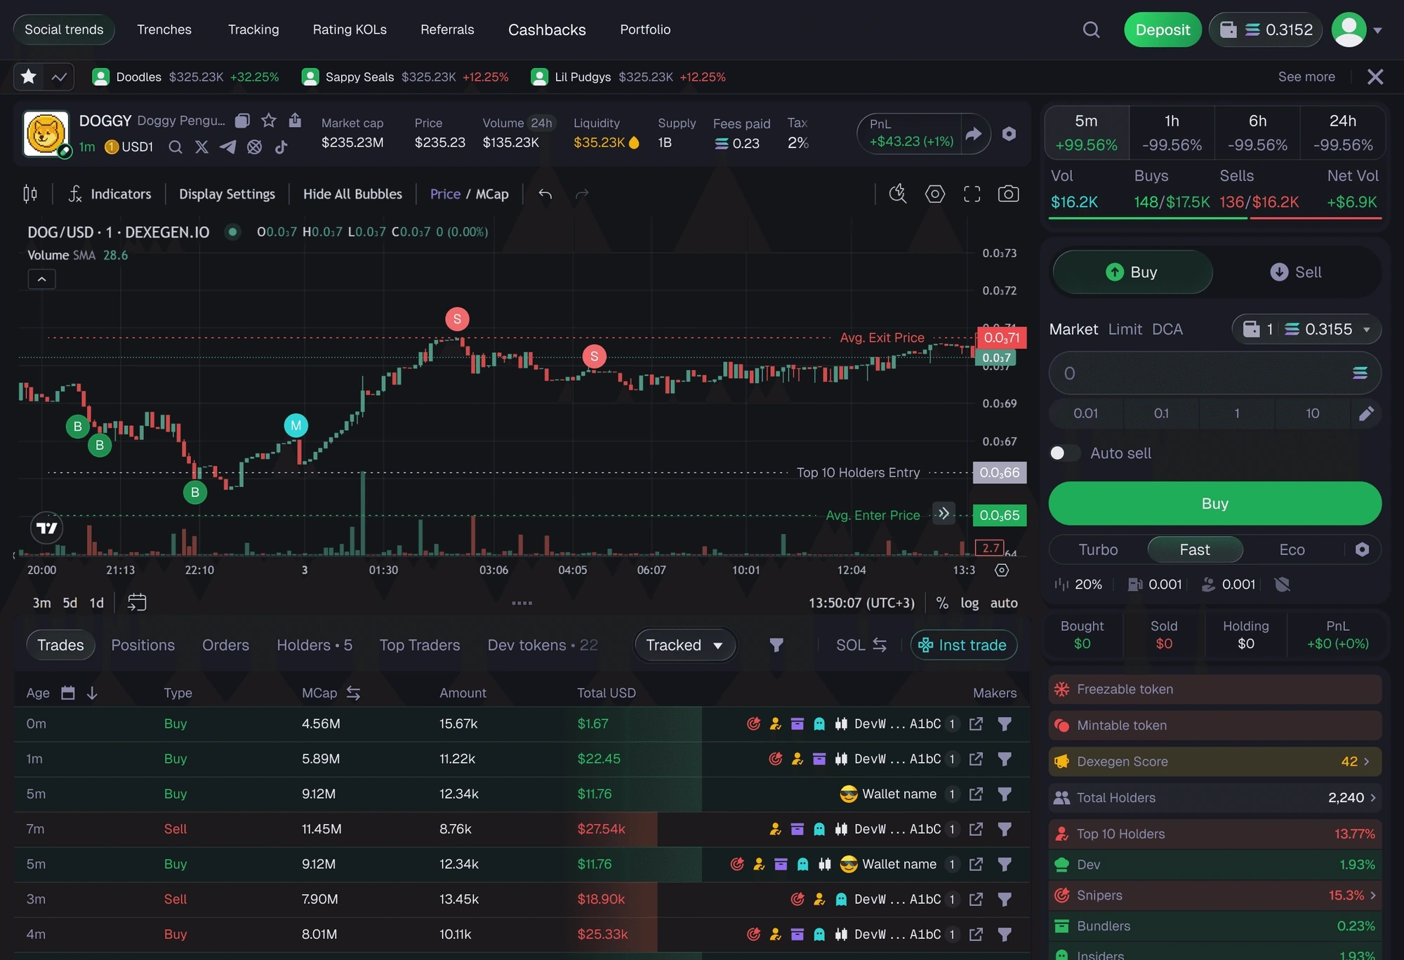
Task: Edit preset amounts pencil icon
Action: [x=1366, y=413]
